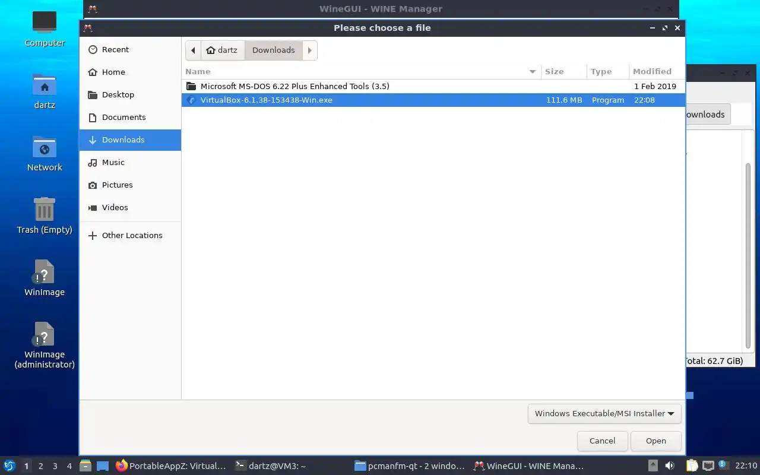
Task: Click the WinImage desktop icon
Action: [x=45, y=278]
